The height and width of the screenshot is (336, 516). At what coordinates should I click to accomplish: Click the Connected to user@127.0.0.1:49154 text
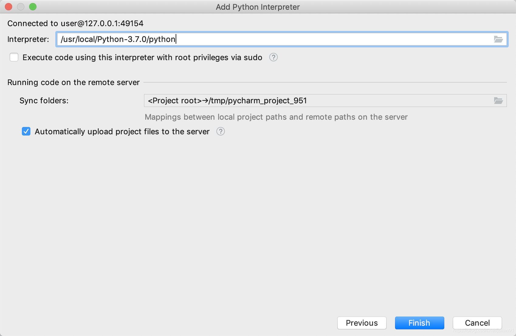[x=75, y=23]
